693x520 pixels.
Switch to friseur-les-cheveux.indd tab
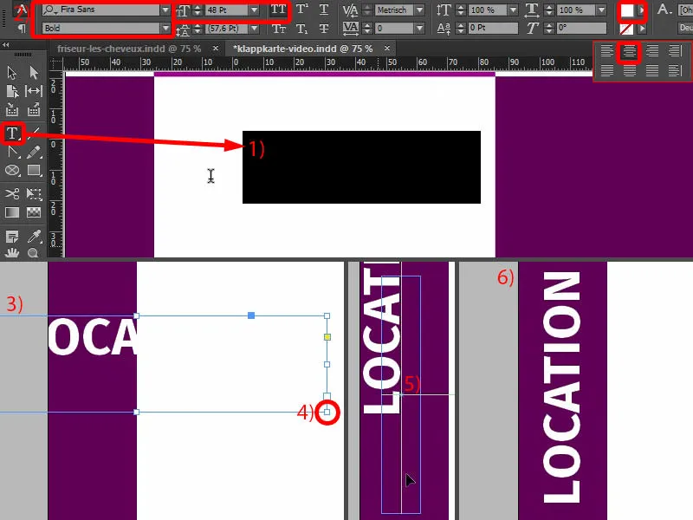(x=128, y=49)
